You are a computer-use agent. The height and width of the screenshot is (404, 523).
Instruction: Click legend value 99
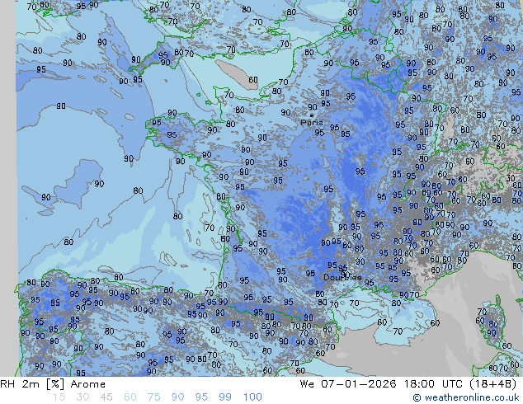(x=225, y=397)
